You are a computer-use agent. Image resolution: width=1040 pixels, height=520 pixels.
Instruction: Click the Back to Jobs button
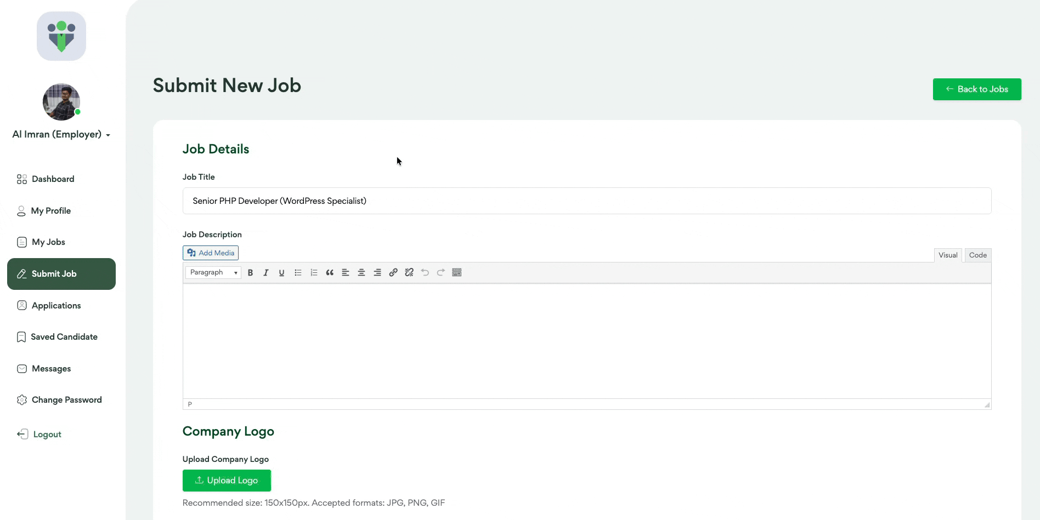pos(976,89)
